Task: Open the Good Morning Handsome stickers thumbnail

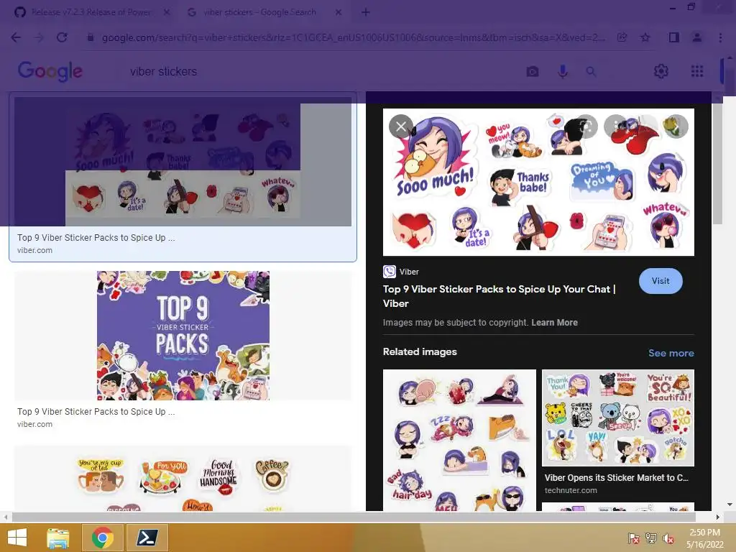Action: point(183,478)
